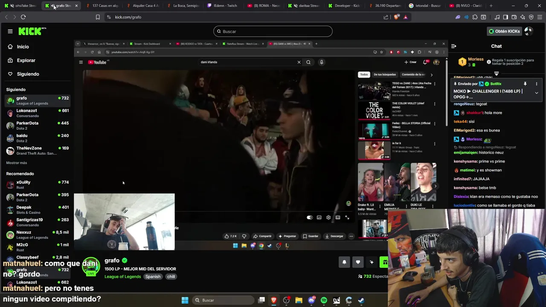The image size is (546, 307).
Task: Open a new browser tab
Action: coord(491,6)
